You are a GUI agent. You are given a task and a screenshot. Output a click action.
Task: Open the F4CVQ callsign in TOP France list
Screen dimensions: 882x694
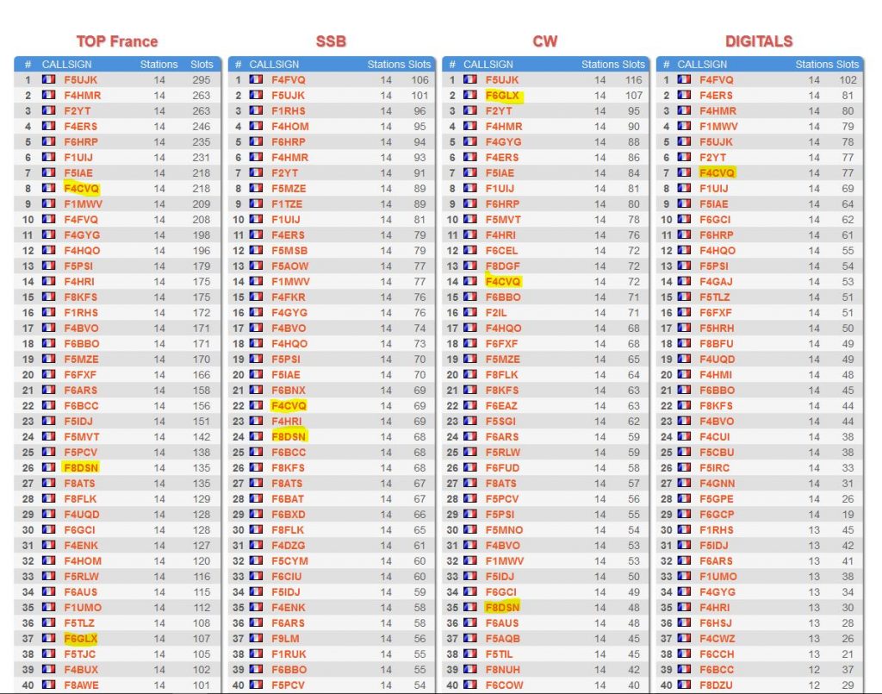82,189
